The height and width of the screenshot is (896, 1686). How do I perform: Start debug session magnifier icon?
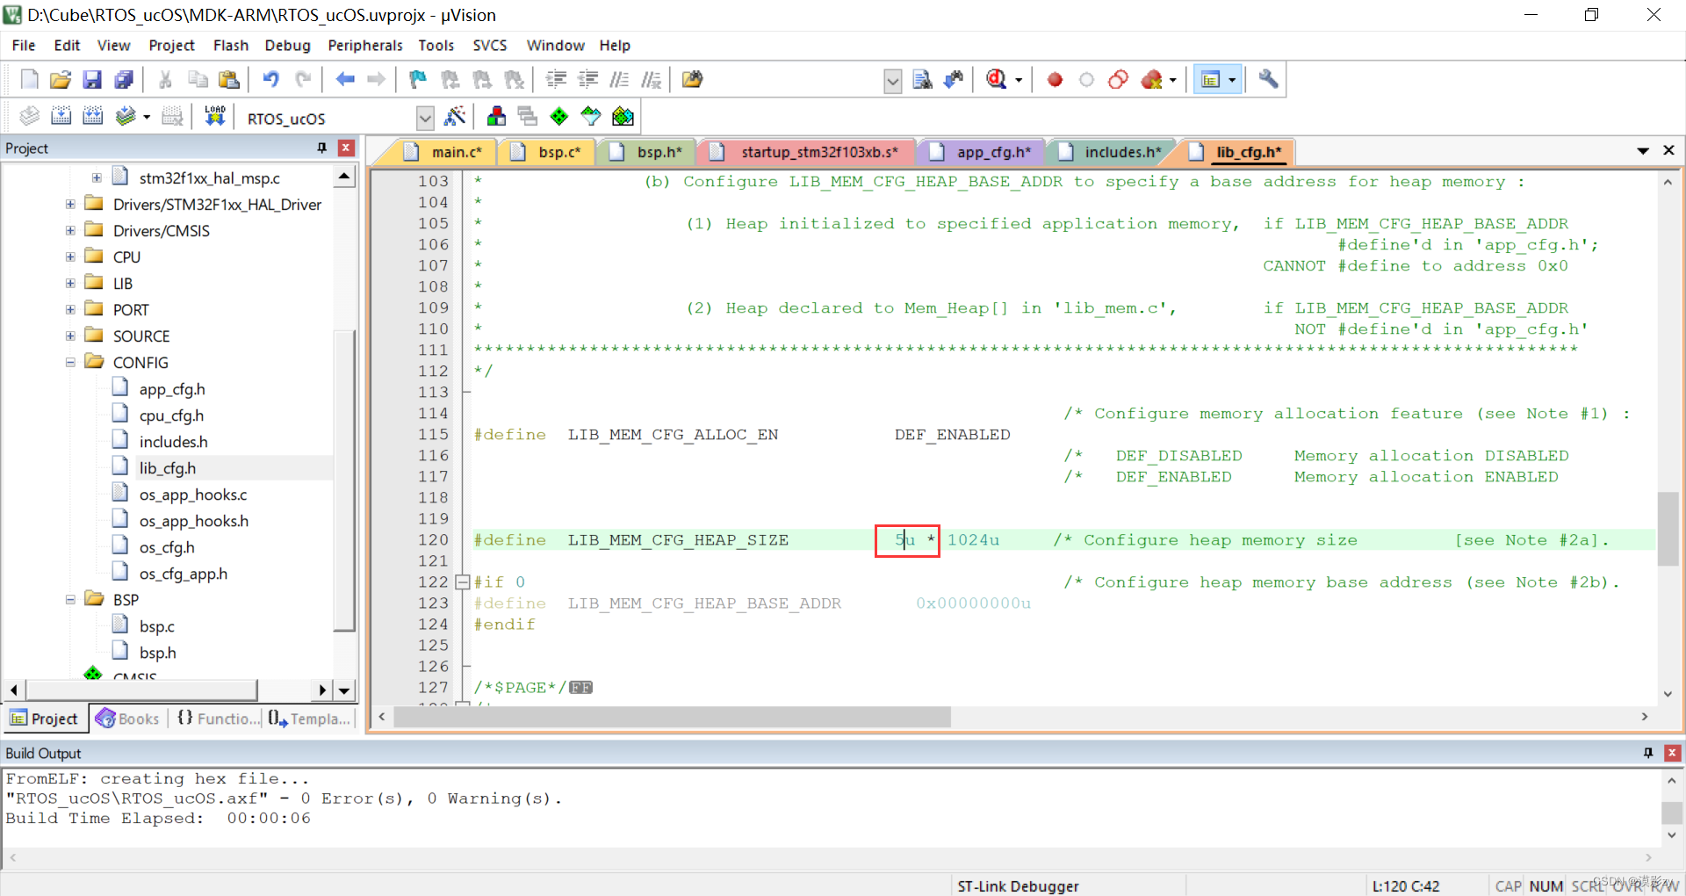997,80
